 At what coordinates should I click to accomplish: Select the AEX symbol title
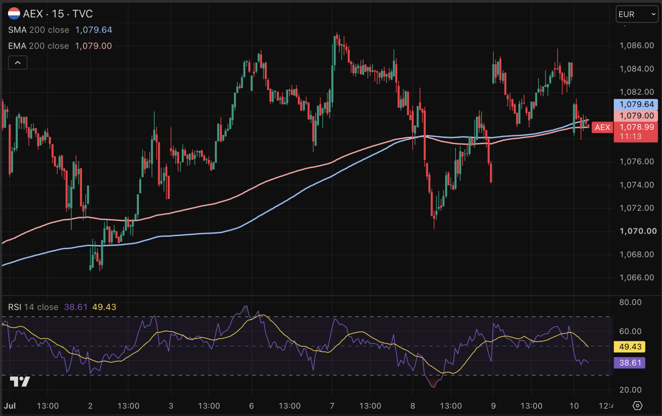tap(33, 14)
